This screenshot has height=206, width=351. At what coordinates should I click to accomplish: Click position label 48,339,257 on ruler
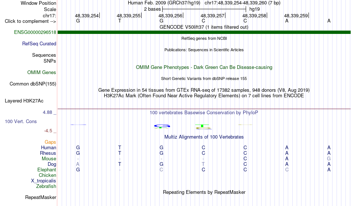tap(212, 15)
